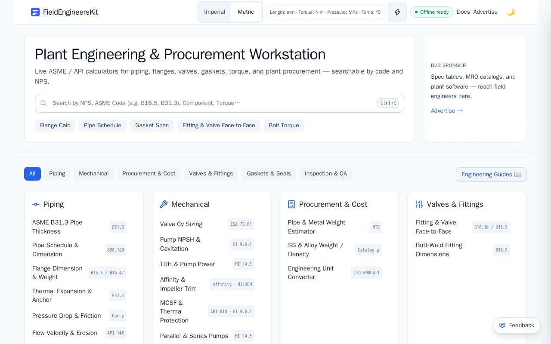Select the Mechanical filter tab
This screenshot has width=551, height=344.
[93, 174]
